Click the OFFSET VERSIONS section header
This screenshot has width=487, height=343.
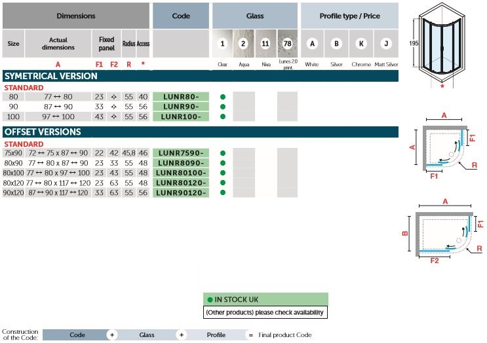pos(43,132)
